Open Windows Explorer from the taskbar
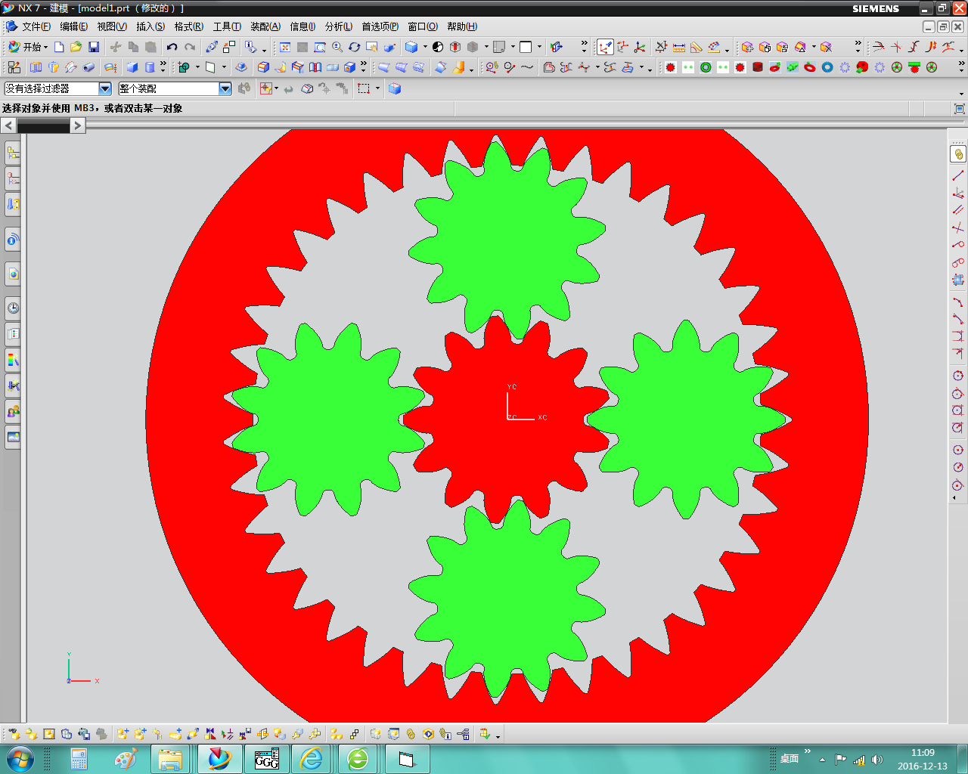The height and width of the screenshot is (774, 968). coord(170,759)
